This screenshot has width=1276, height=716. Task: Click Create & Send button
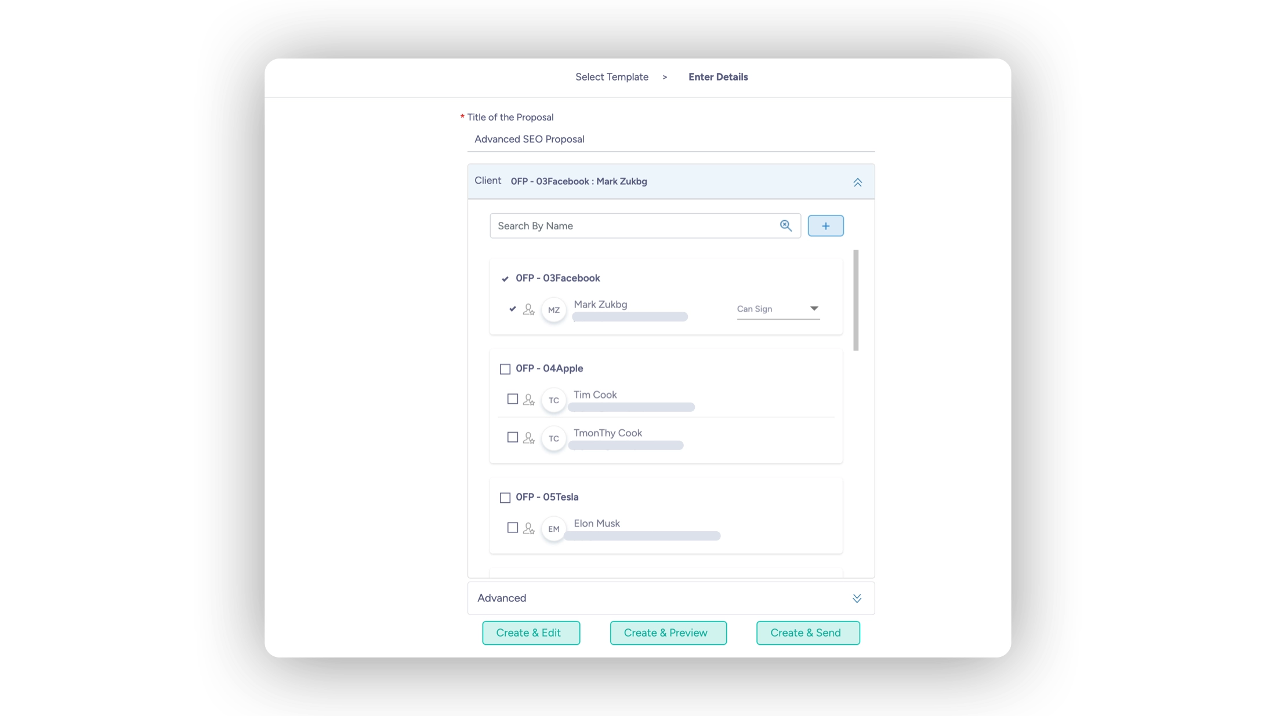(807, 633)
